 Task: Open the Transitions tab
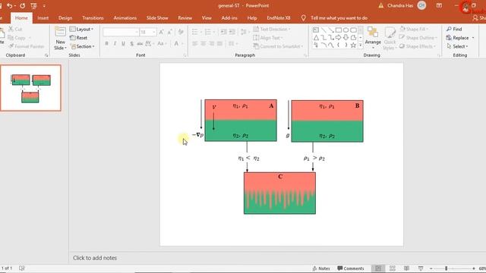(x=93, y=18)
